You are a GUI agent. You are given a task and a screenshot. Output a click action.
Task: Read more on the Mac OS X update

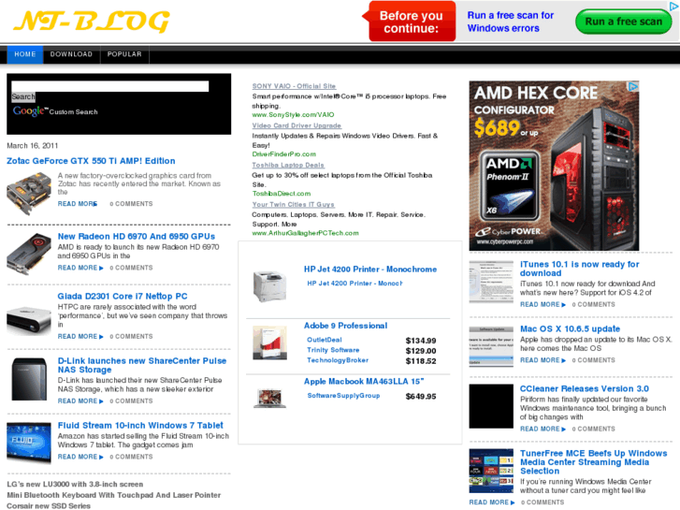[x=543, y=360]
